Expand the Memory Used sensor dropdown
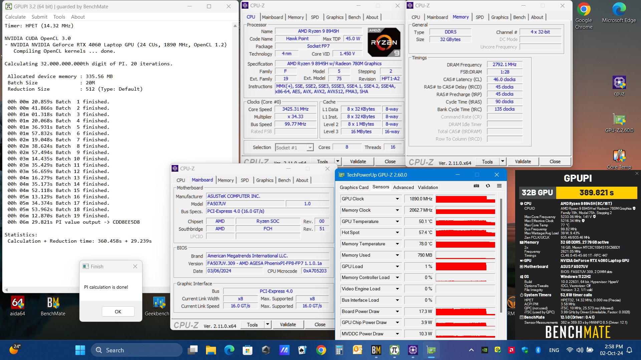This screenshot has width=641, height=360. click(397, 255)
